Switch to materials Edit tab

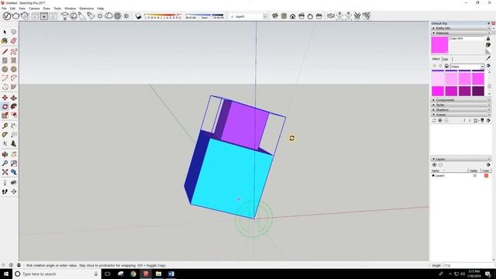445,59
